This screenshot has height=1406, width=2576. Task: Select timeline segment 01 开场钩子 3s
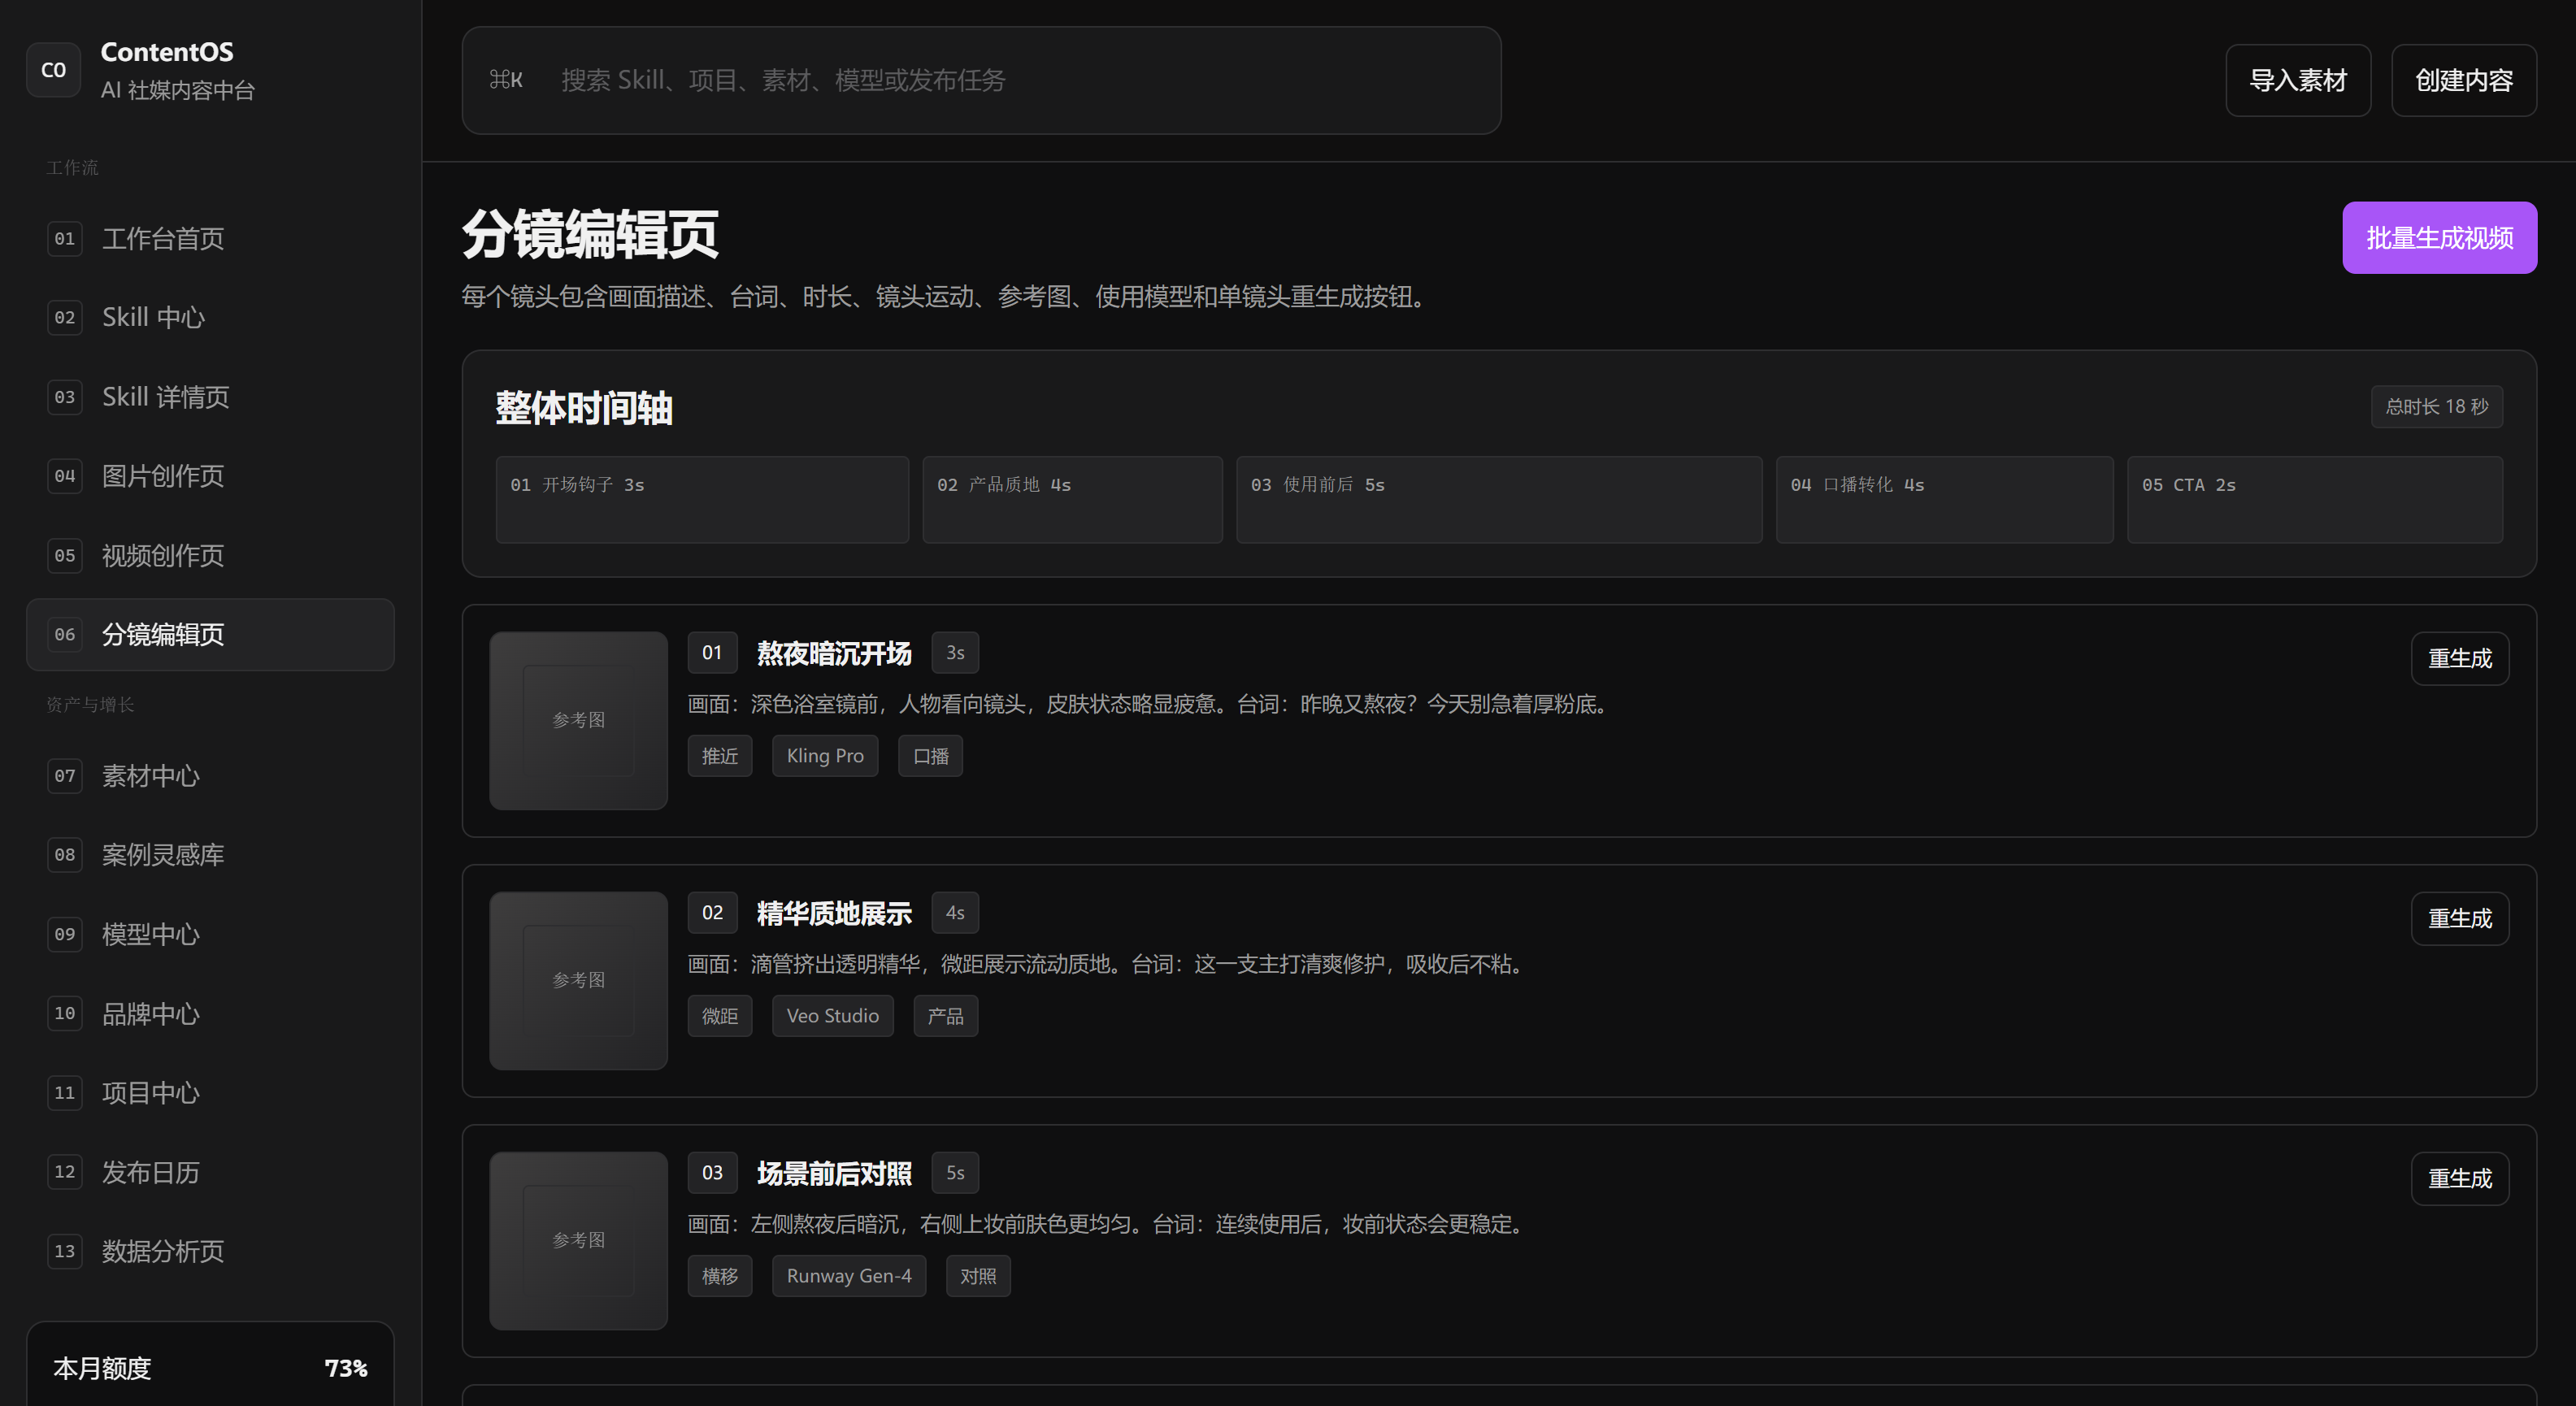click(x=702, y=500)
